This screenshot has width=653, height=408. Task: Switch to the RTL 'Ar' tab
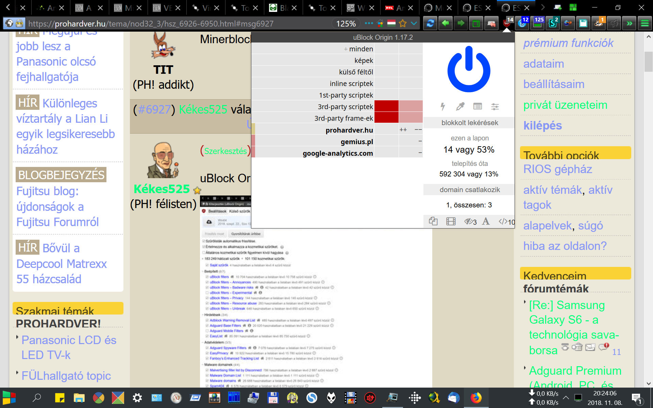pos(399,7)
